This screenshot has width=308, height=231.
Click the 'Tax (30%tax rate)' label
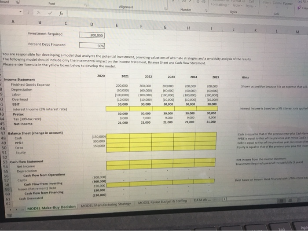click(x=27, y=119)
